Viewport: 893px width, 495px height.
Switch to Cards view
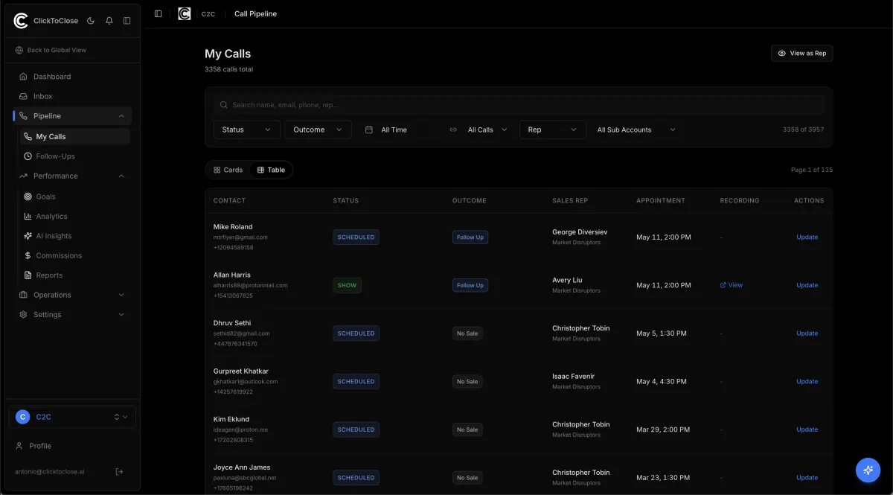(228, 170)
